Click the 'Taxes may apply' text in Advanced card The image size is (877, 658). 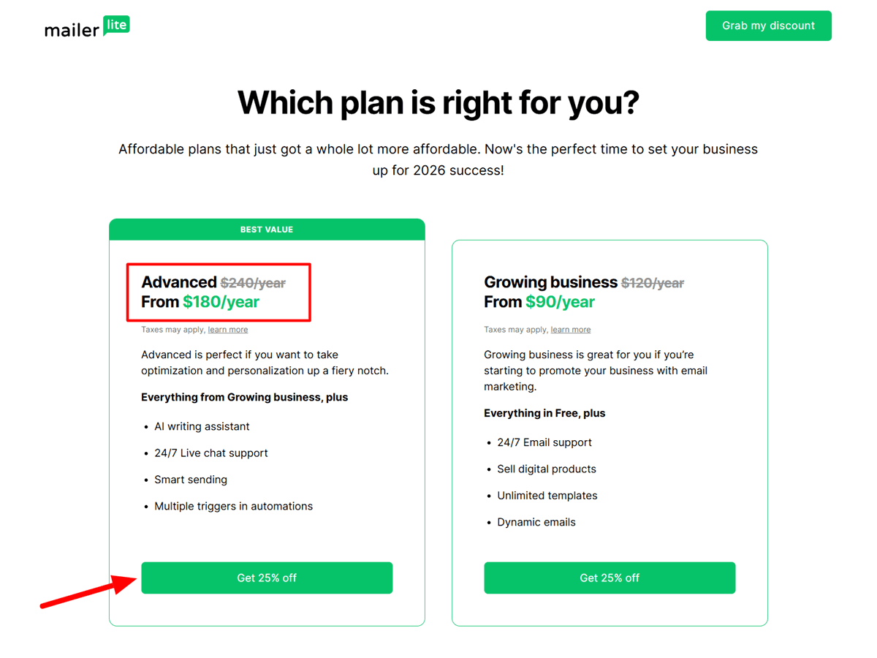pos(172,329)
